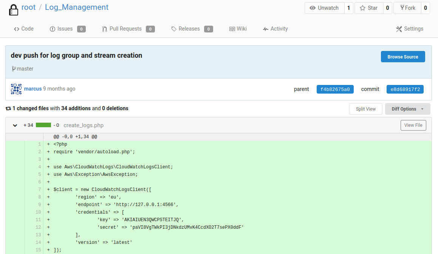Star the Log_Management repository

(369, 8)
